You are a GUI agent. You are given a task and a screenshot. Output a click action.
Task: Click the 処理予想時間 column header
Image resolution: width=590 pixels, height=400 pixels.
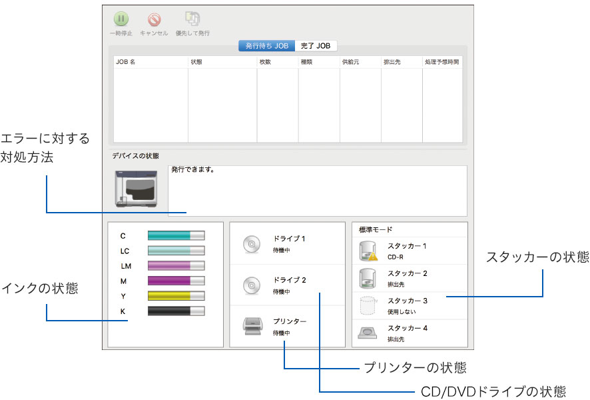coord(442,62)
